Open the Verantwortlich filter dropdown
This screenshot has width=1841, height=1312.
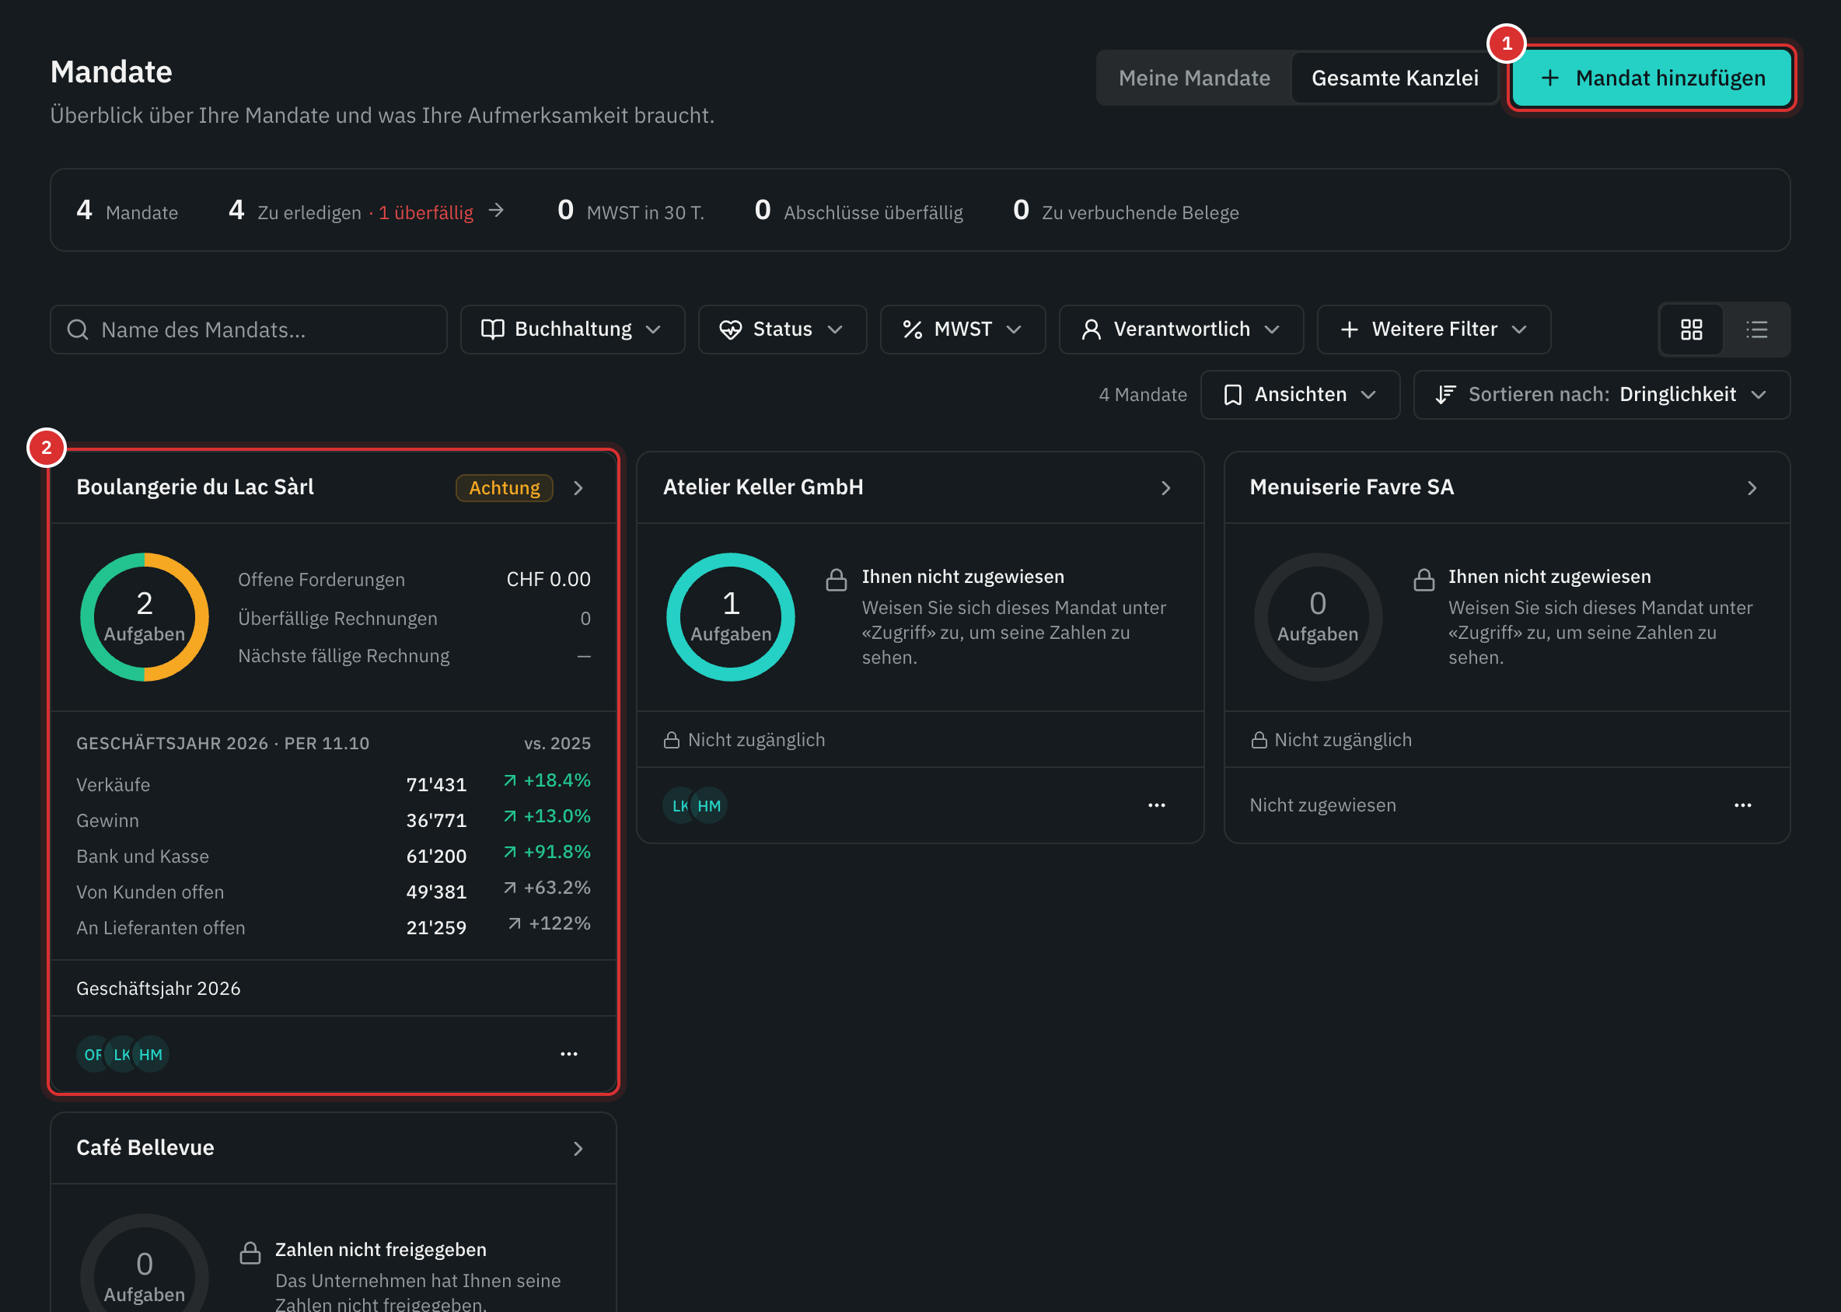coord(1181,330)
